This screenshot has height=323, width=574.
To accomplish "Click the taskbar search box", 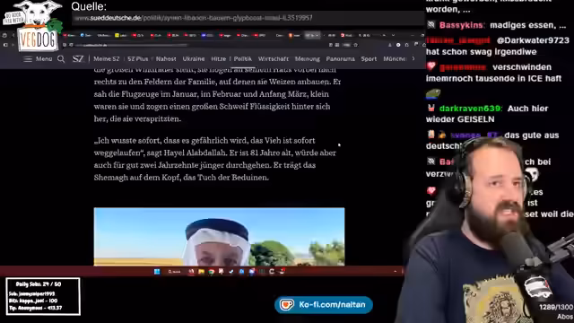I will pos(174,271).
